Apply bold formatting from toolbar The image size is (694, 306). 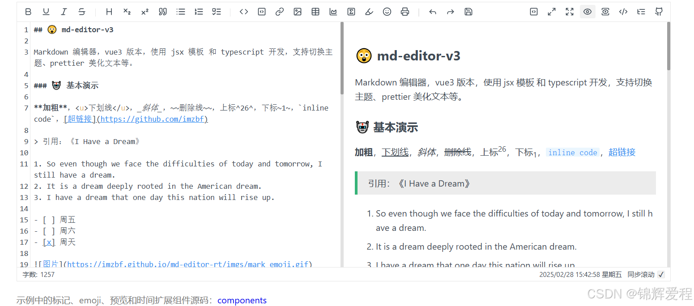(x=28, y=12)
